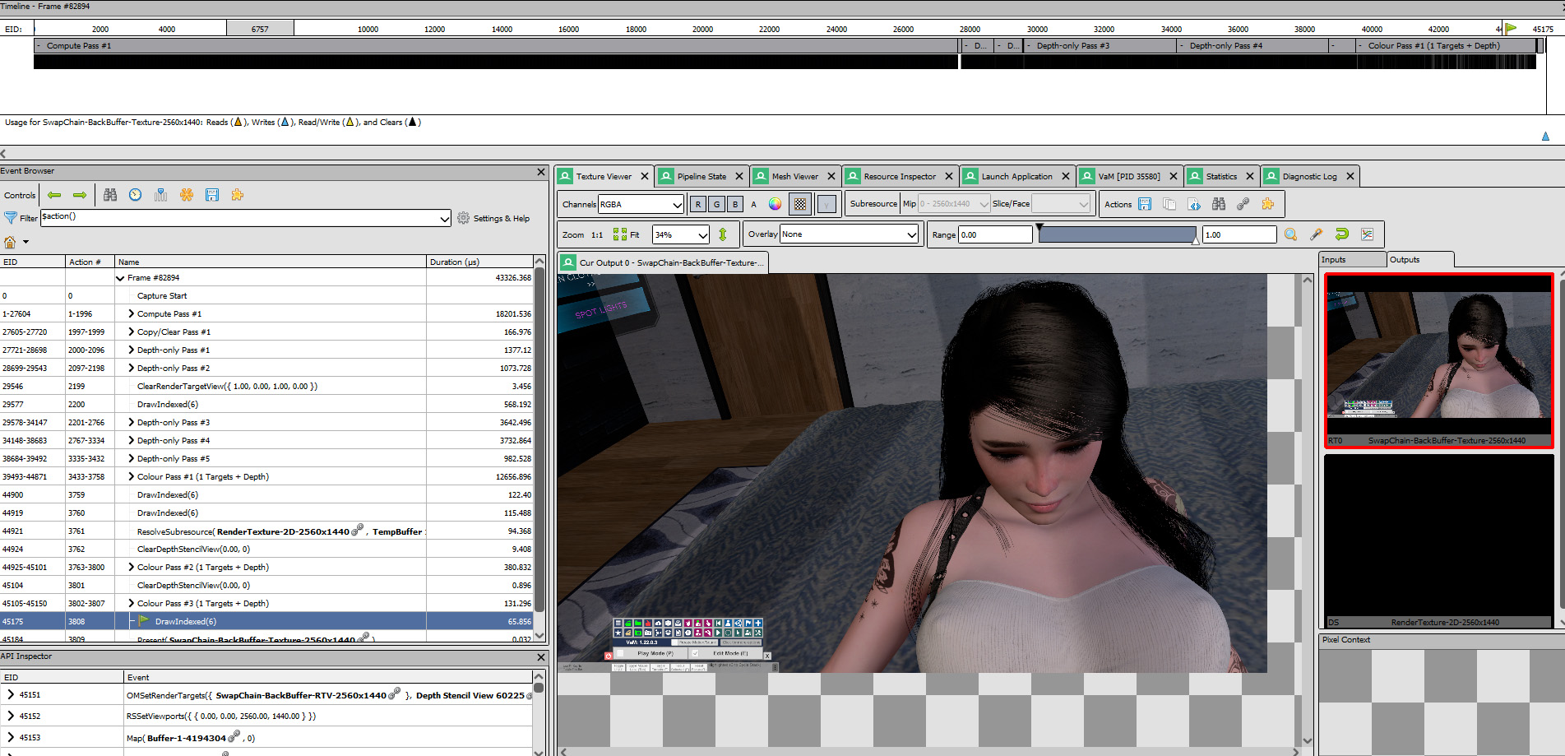
Task: Click the Range maximum 1.00 field
Action: [1239, 234]
